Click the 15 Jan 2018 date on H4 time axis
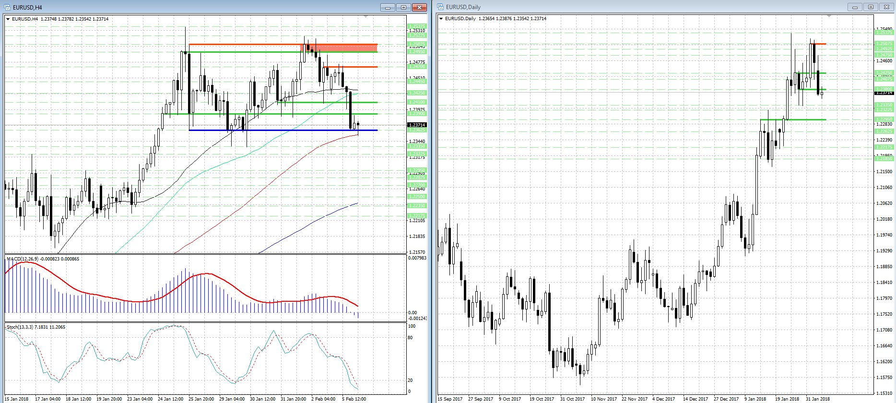Screen dimensions: 896x403 tap(17, 399)
